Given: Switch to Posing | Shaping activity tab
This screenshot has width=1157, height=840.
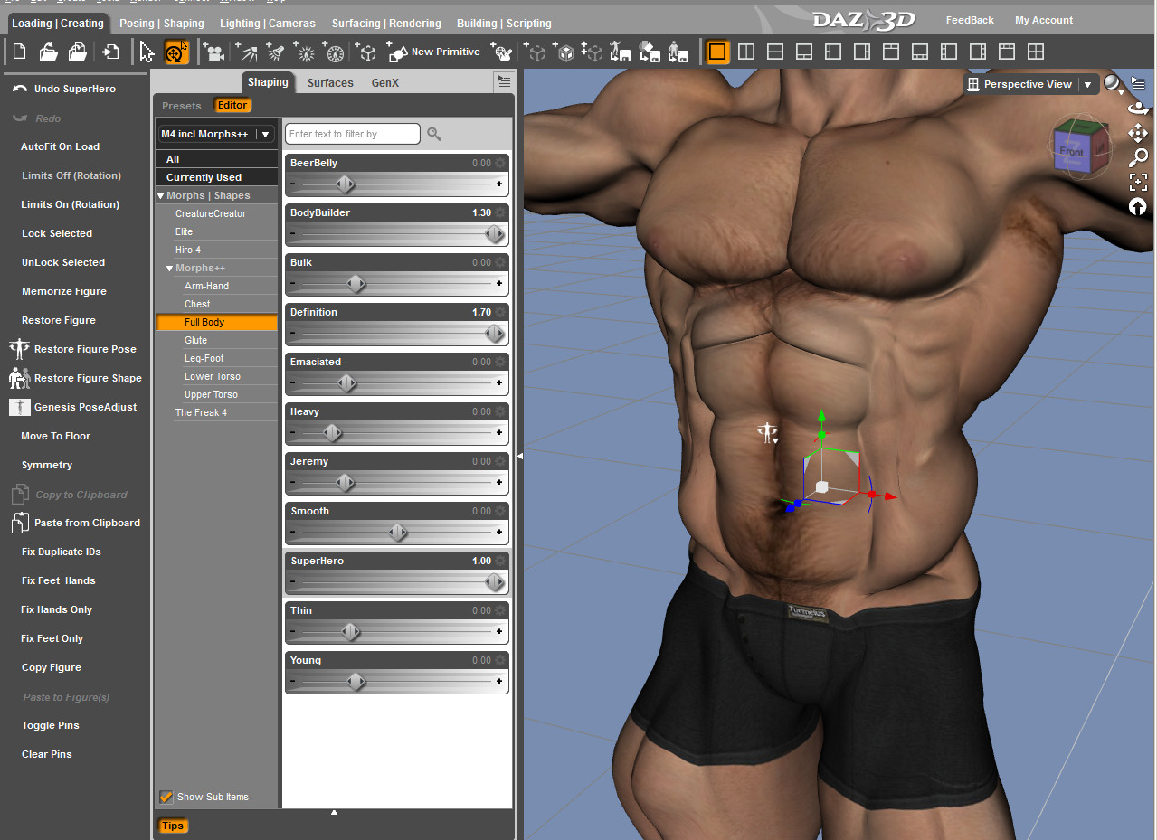Looking at the screenshot, I should coord(162,24).
